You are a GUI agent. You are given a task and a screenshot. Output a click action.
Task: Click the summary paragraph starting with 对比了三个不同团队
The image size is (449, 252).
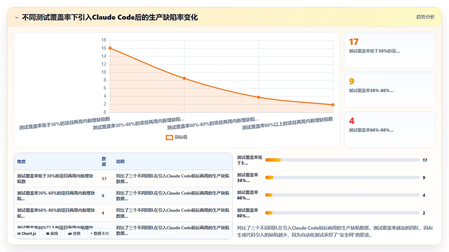(x=335, y=231)
